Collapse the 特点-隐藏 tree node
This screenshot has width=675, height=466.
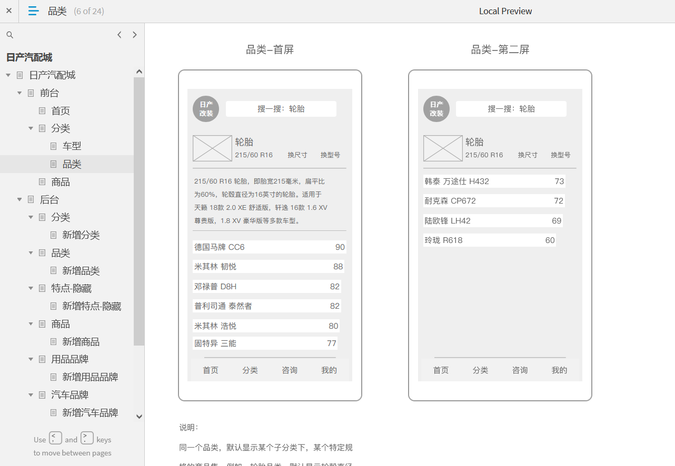[x=31, y=289]
